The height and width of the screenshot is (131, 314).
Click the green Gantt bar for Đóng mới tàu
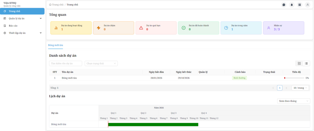coord(153,124)
